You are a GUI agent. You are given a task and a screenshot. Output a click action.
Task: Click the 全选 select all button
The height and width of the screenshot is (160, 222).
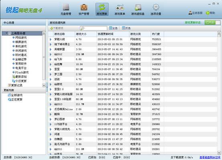(113, 28)
